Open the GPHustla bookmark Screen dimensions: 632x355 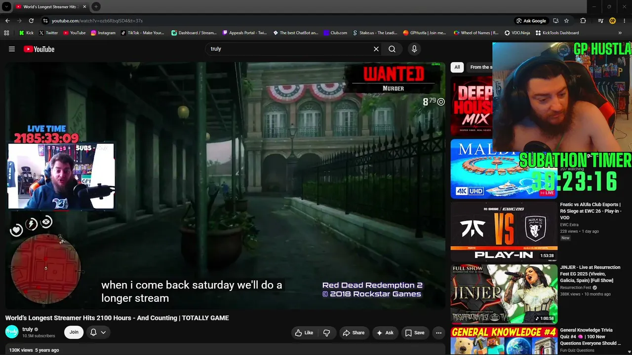pos(425,33)
